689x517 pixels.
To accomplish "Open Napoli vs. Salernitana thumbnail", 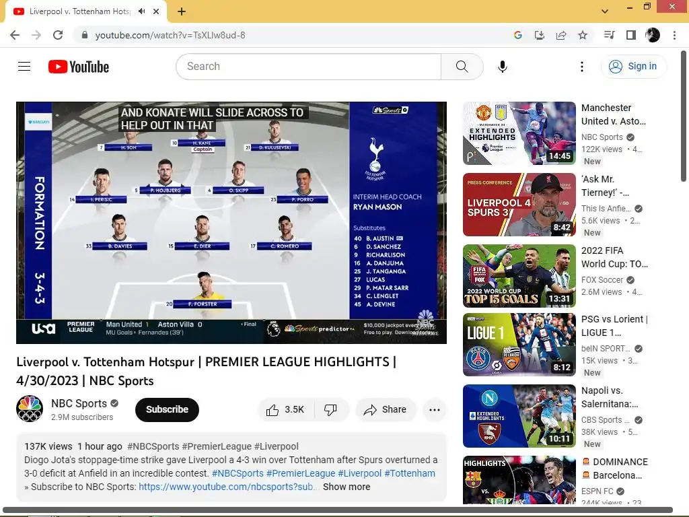I will pos(519,416).
